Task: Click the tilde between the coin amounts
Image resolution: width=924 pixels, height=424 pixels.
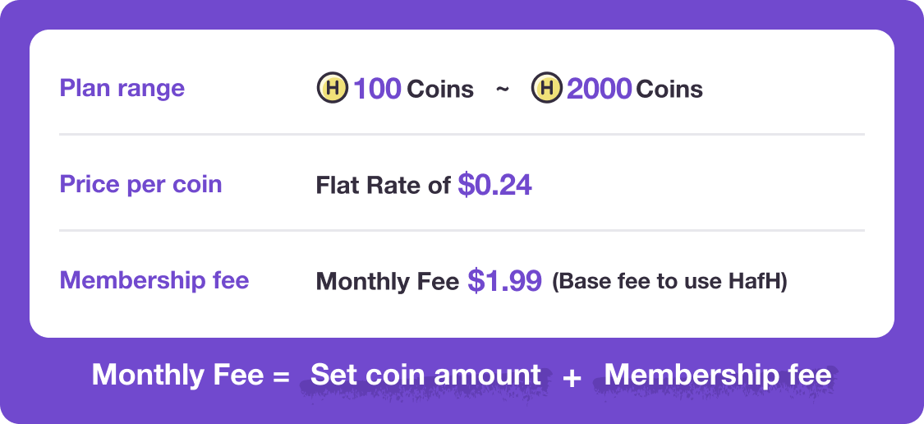Action: click(503, 88)
